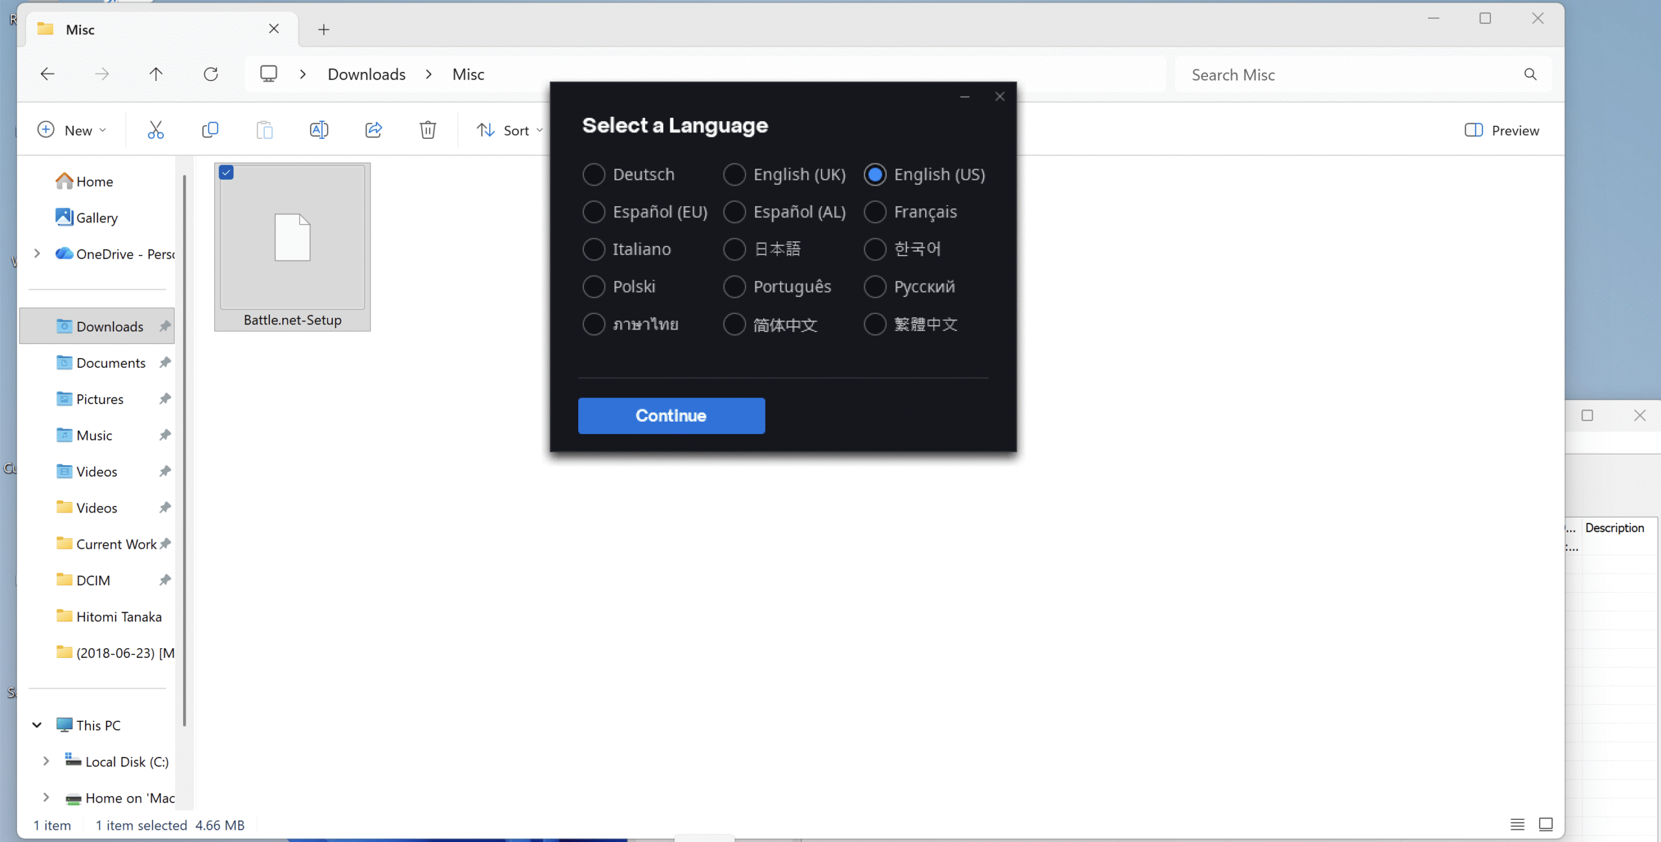Click the Share icon in toolbar
Viewport: 1661px width, 842px height.
pos(374,130)
